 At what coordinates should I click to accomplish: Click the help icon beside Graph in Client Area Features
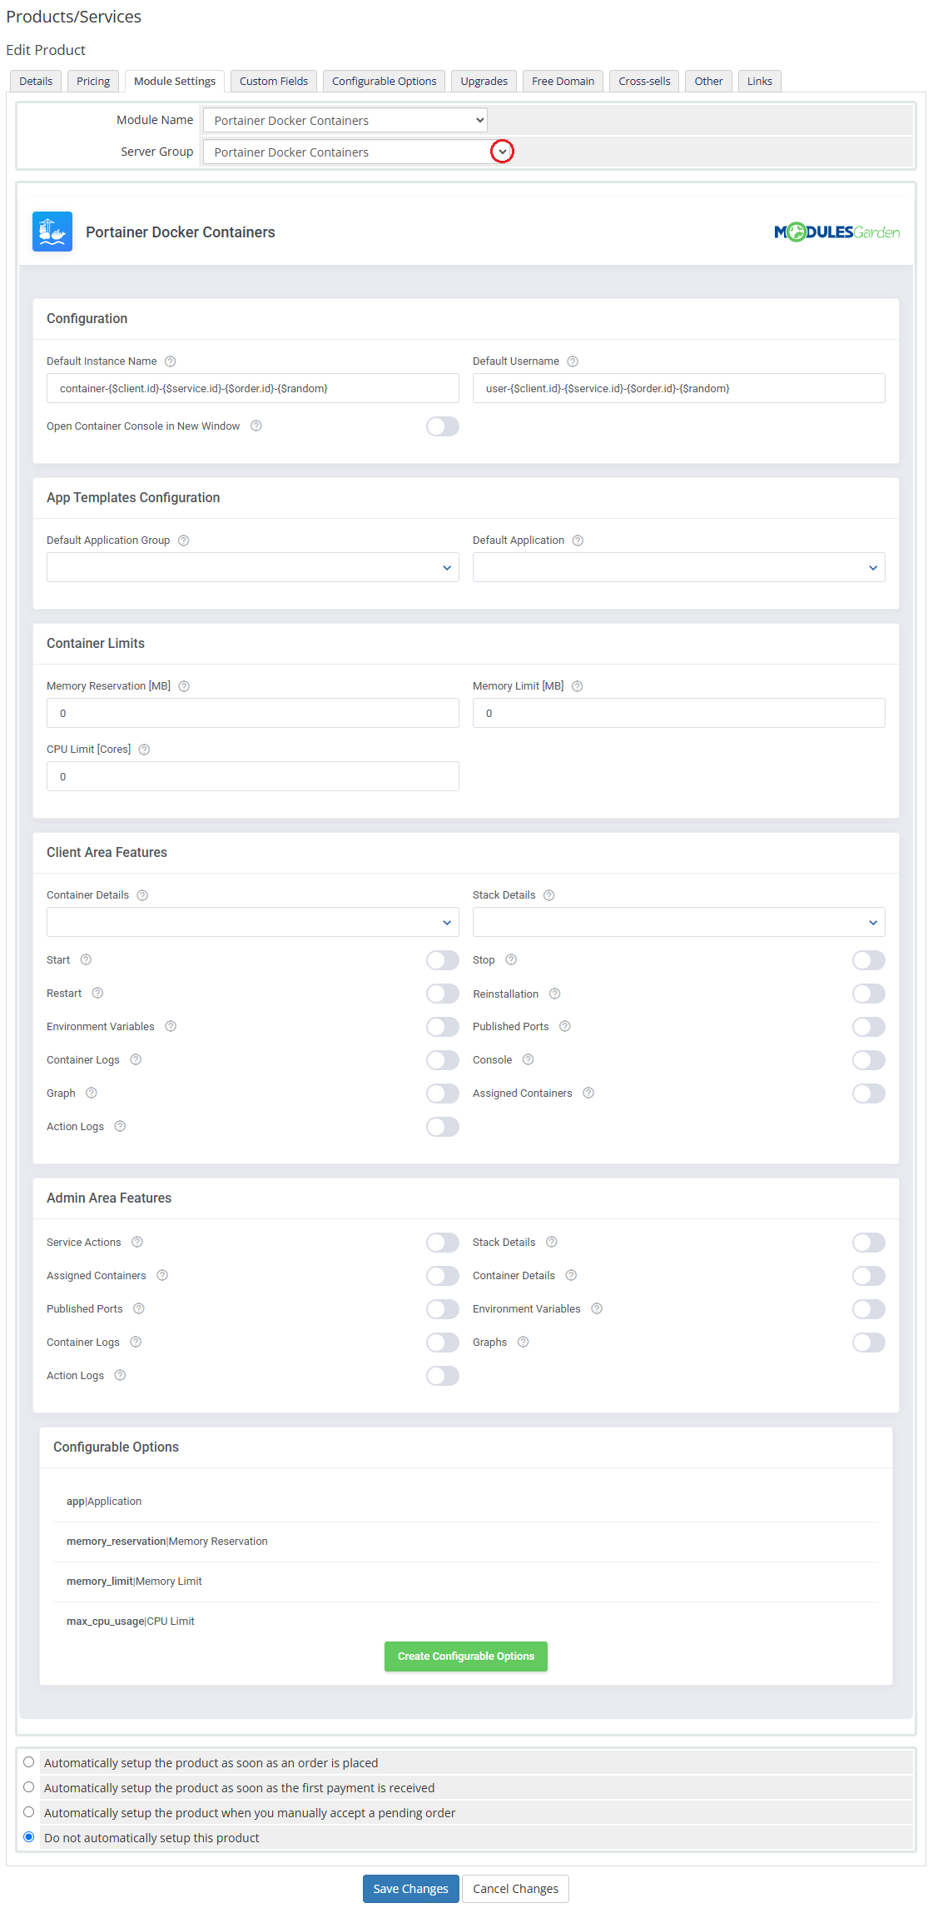tap(92, 1093)
